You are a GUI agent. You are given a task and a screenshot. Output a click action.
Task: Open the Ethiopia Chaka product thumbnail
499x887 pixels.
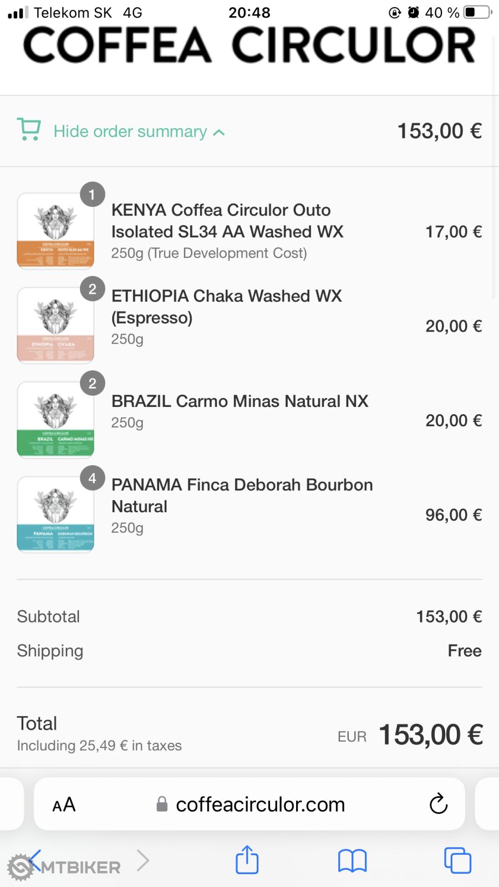coord(55,325)
